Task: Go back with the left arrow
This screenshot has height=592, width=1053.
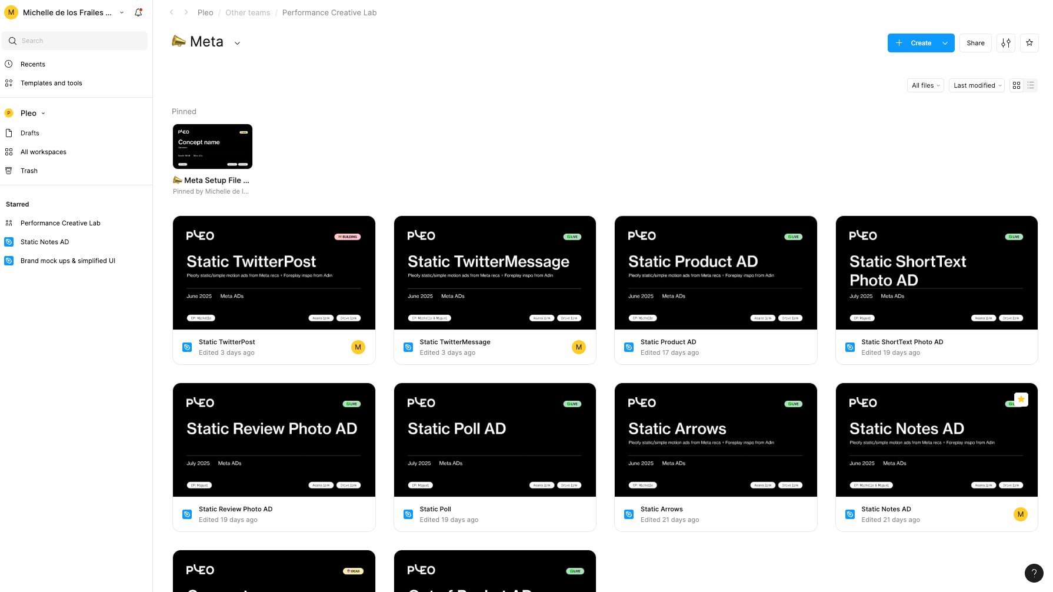Action: [x=172, y=12]
